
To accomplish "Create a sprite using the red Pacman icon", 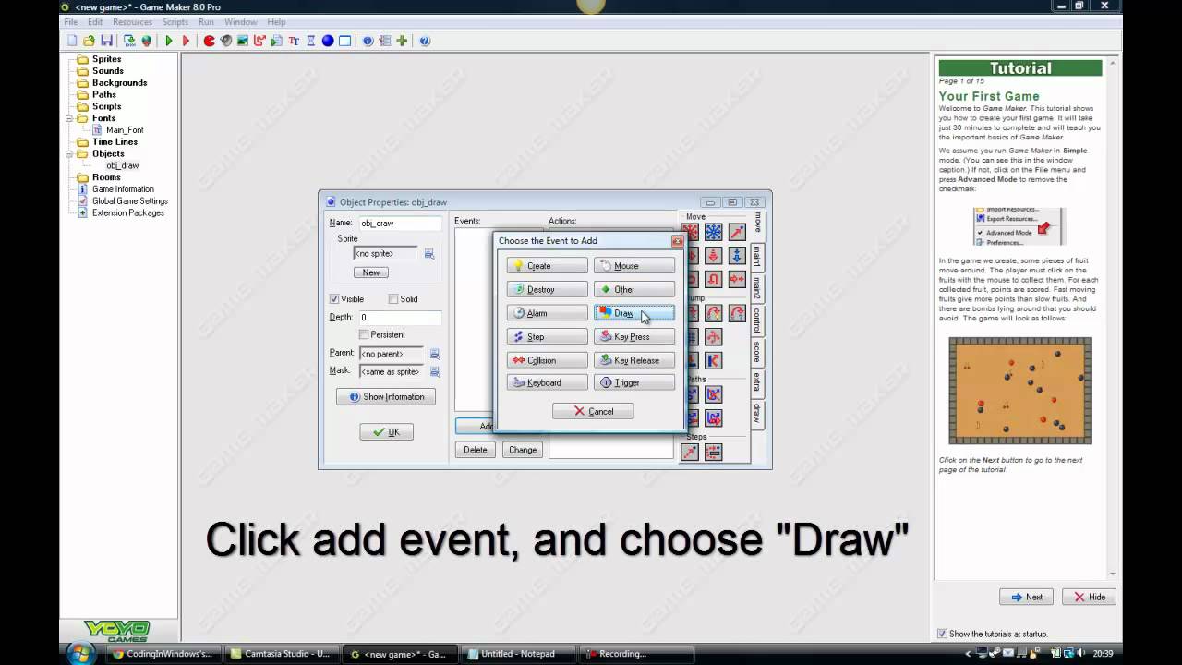I will pos(210,41).
